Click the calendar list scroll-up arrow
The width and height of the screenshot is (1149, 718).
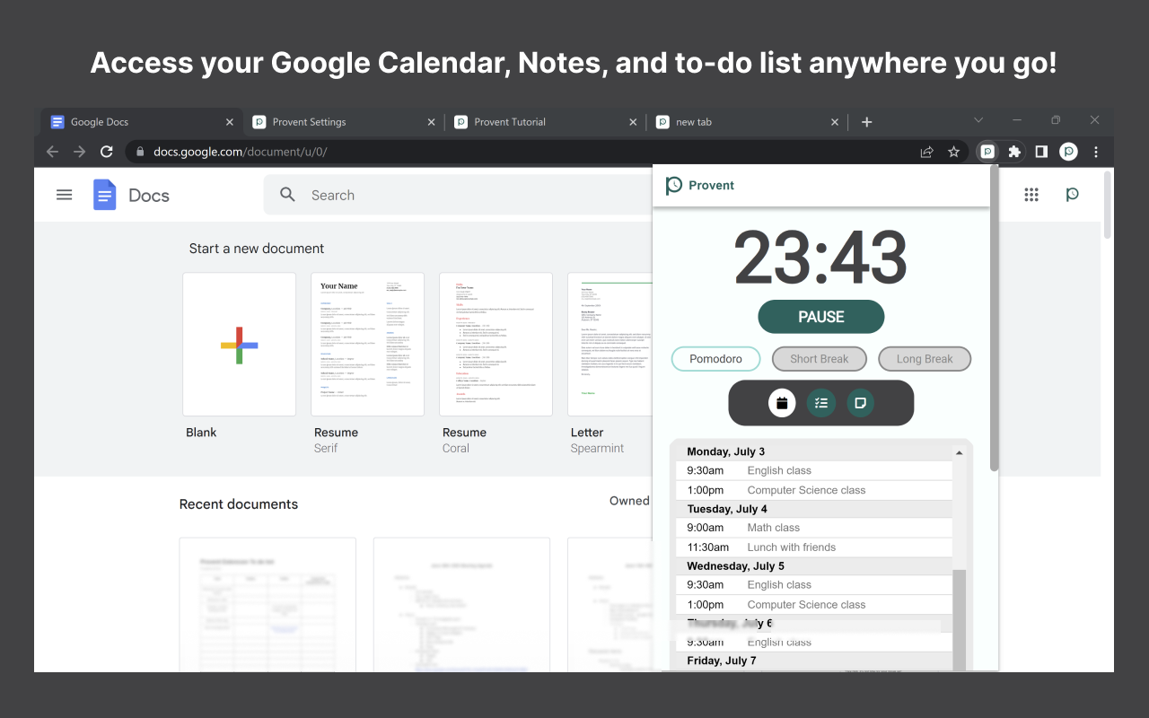(960, 452)
